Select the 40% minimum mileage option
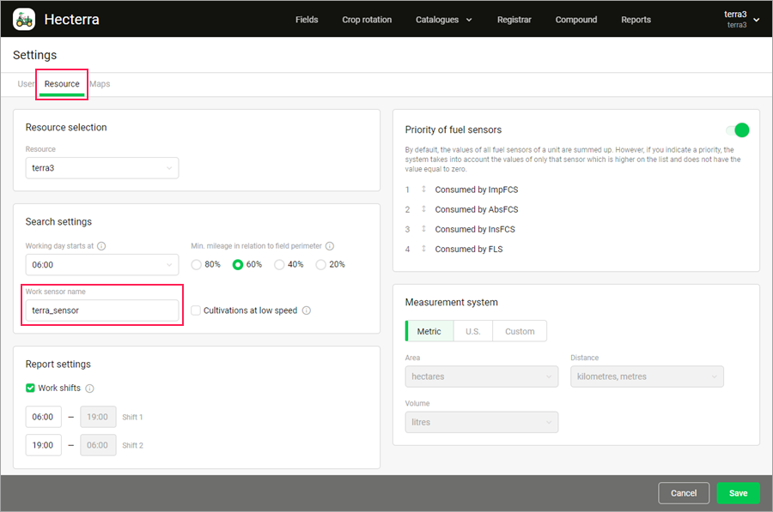The width and height of the screenshot is (773, 512). (x=279, y=265)
